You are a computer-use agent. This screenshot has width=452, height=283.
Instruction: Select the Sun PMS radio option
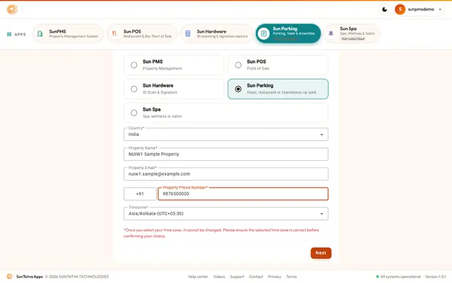(134, 65)
